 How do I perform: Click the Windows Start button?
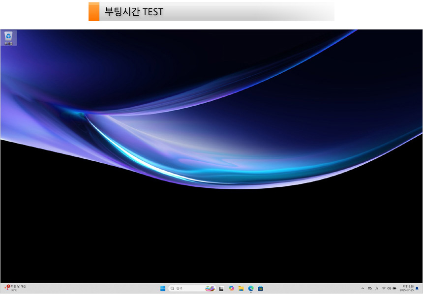click(x=162, y=289)
